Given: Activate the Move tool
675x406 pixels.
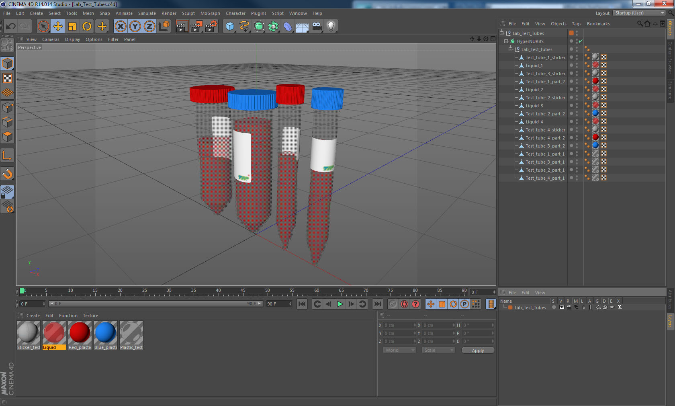Looking at the screenshot, I should coord(58,27).
